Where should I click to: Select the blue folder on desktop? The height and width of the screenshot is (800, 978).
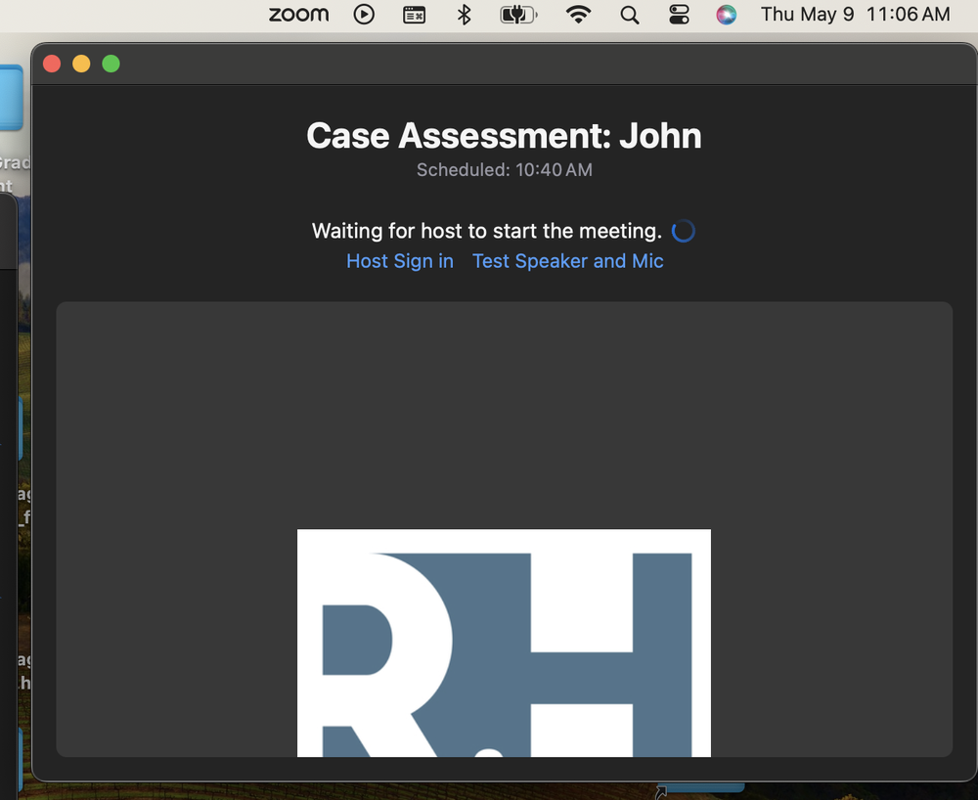11,98
